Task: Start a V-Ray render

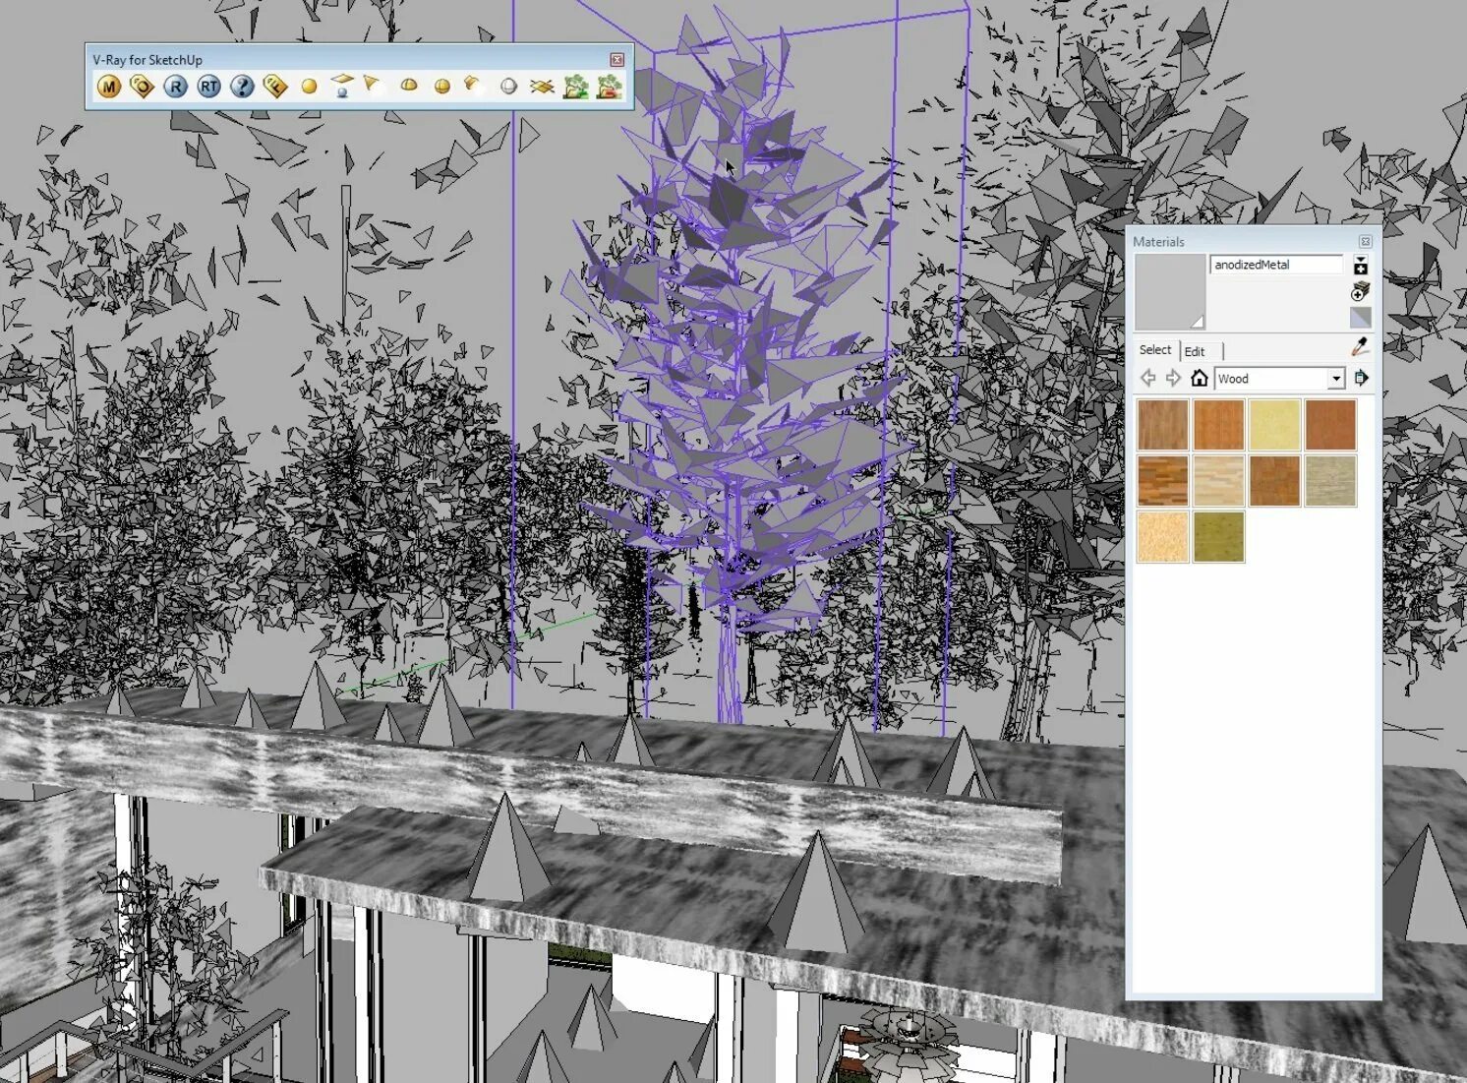Action: [176, 86]
